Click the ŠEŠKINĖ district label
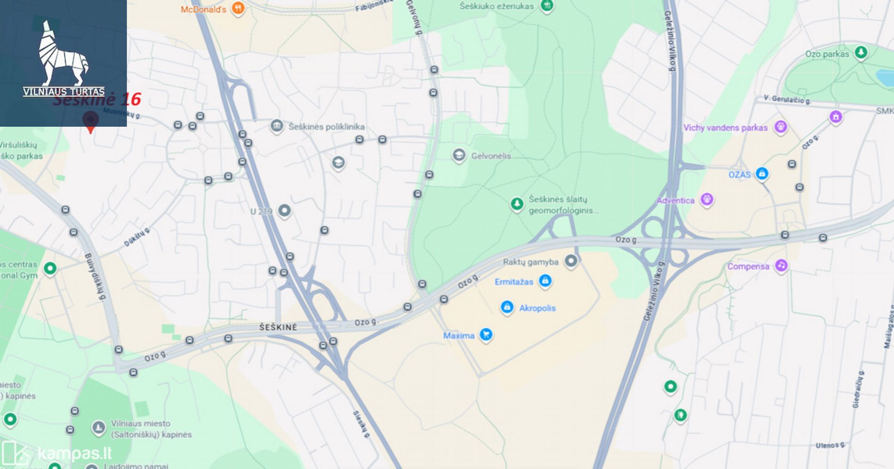 [x=278, y=327]
